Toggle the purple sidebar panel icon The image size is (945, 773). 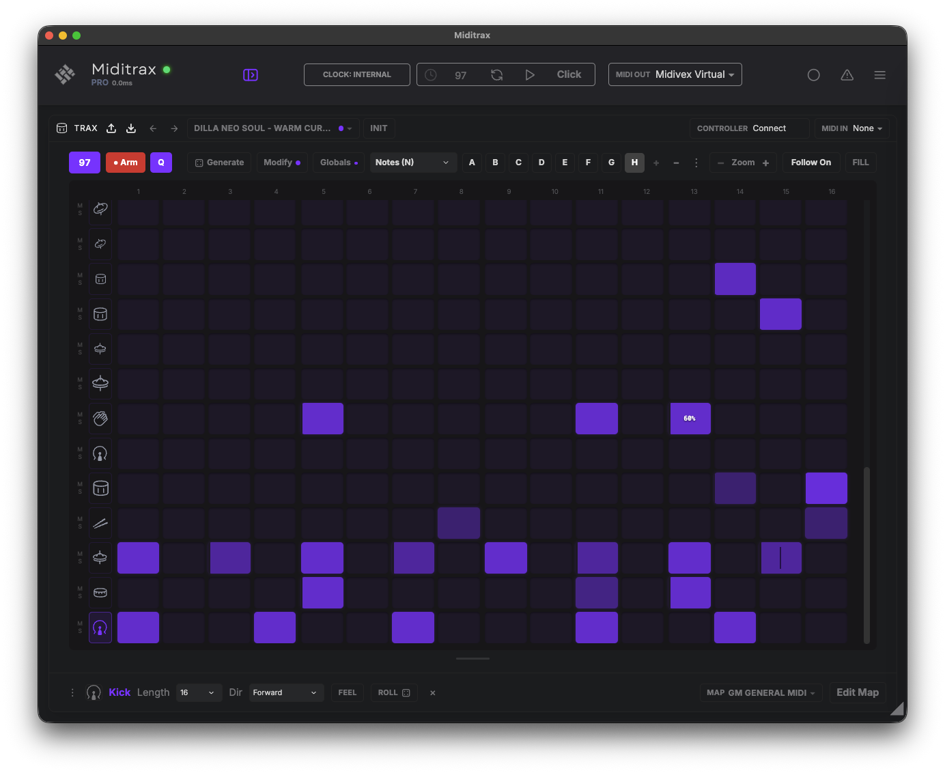tap(251, 74)
